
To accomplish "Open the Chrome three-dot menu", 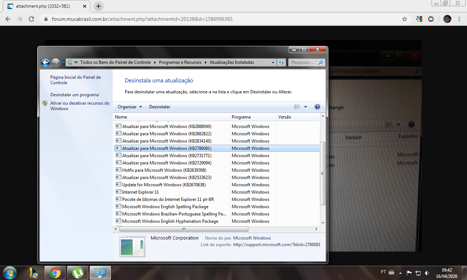I will pos(459,19).
